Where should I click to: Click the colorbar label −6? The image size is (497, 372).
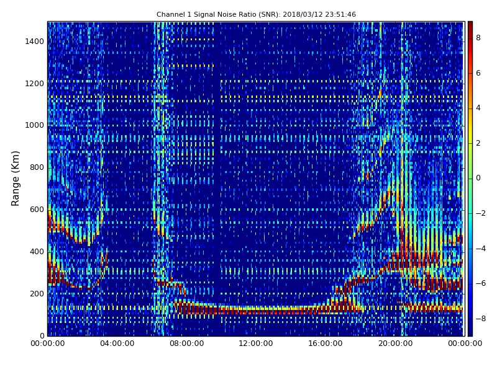click(481, 283)
